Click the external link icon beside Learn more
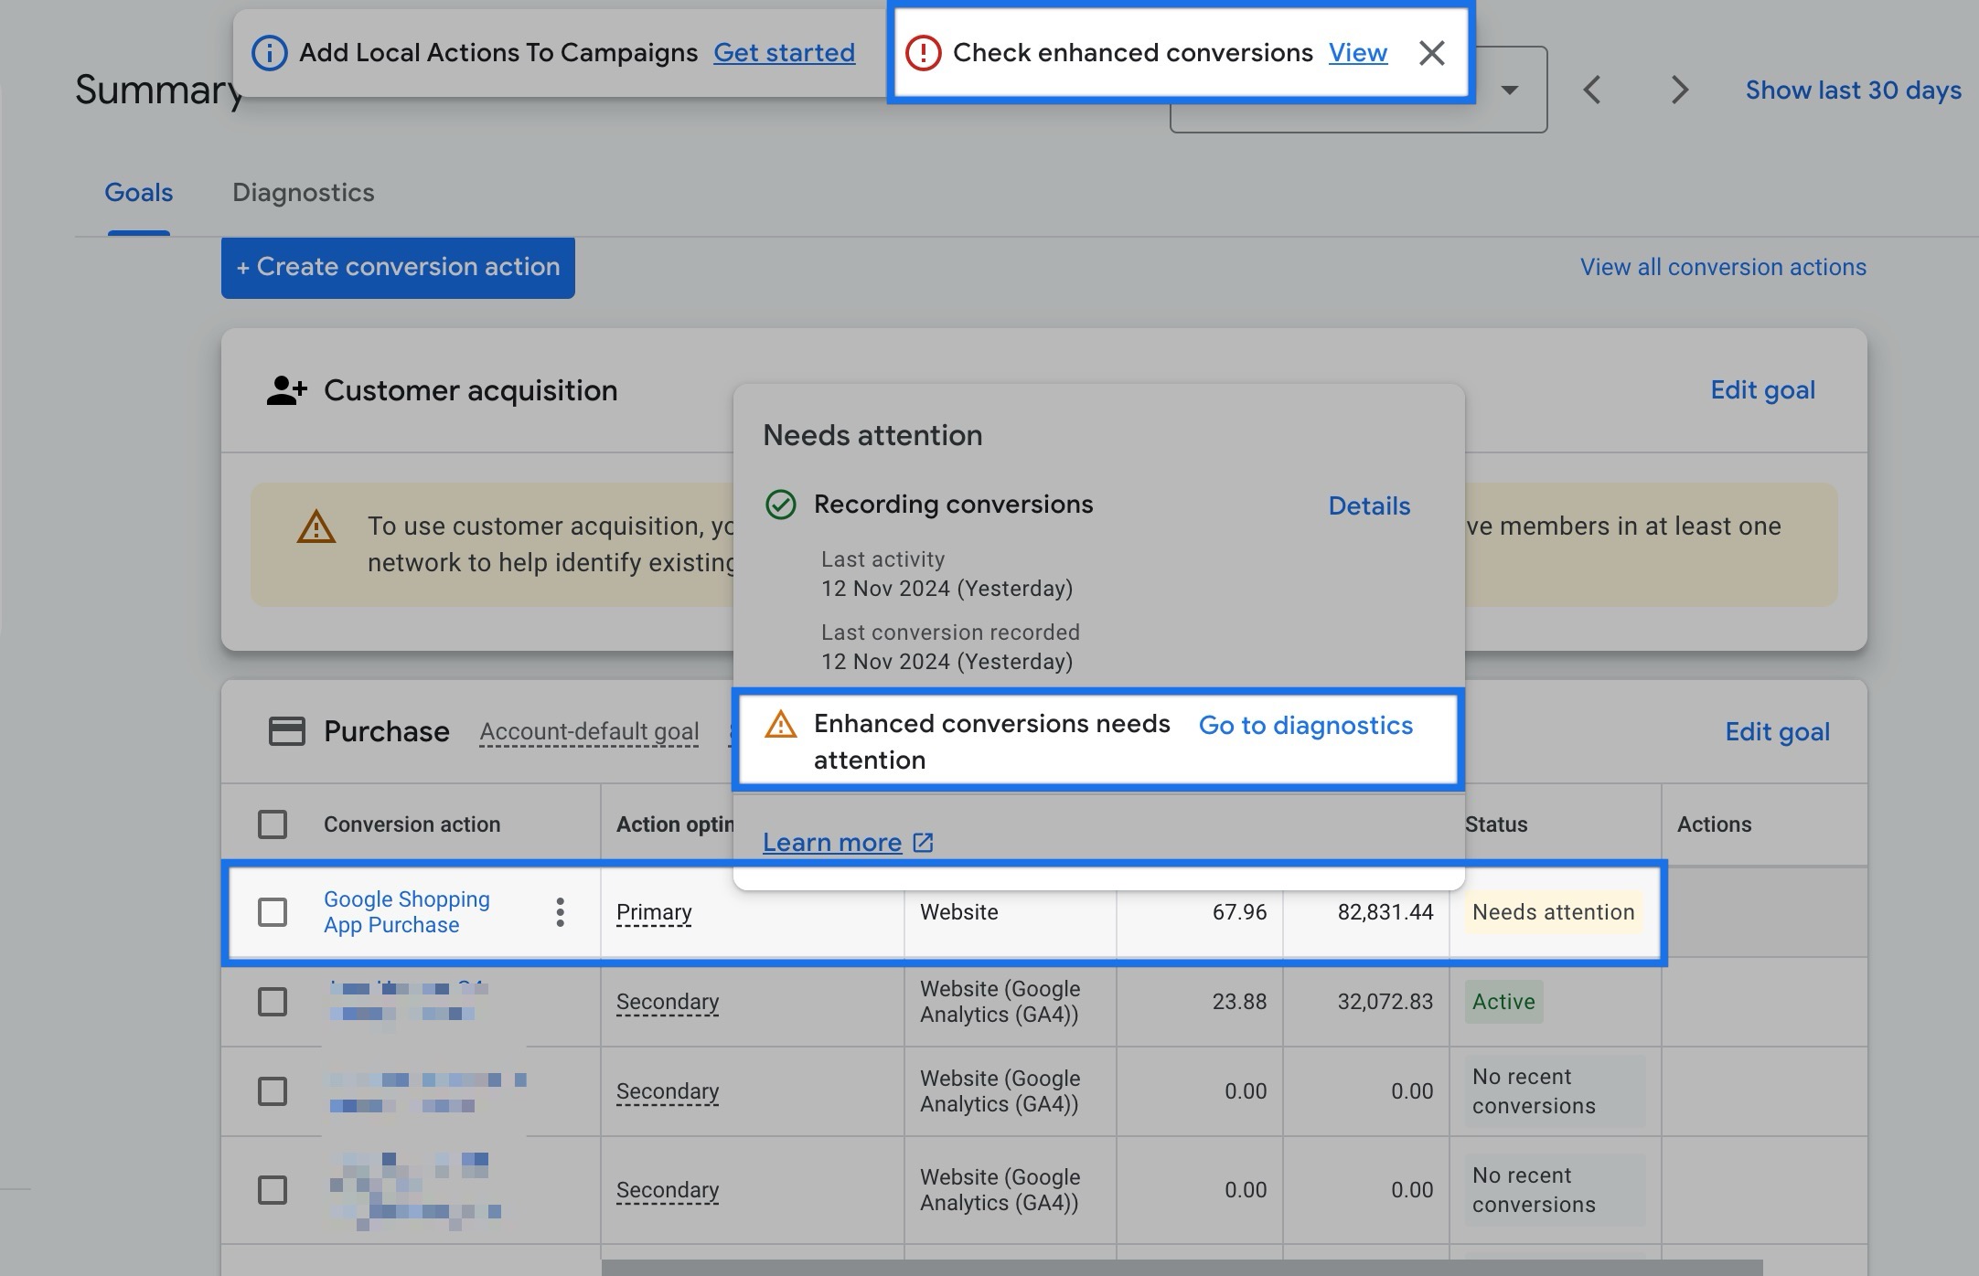 pyautogui.click(x=923, y=842)
